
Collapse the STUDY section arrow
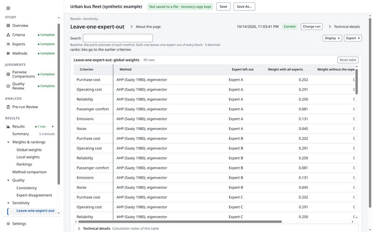pyautogui.click(x=59, y=17)
